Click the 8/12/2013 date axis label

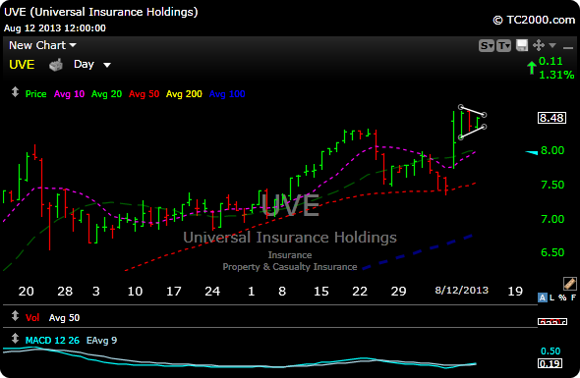click(462, 290)
